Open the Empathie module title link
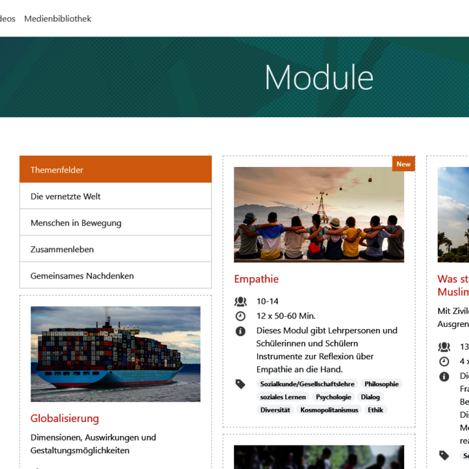 click(257, 279)
